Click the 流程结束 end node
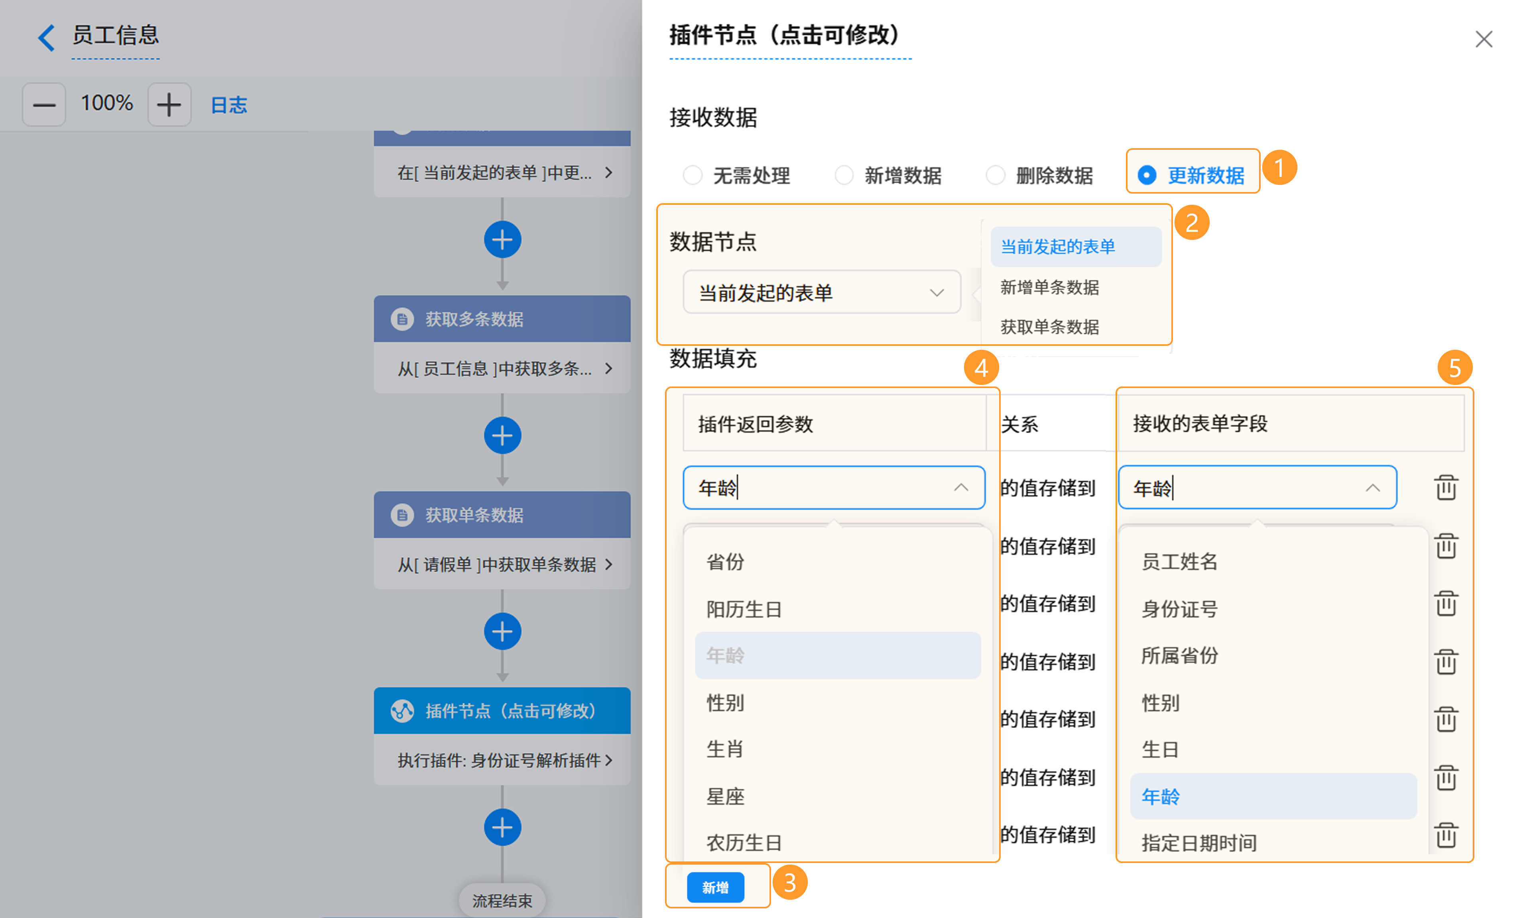Image resolution: width=1531 pixels, height=918 pixels. (x=502, y=901)
